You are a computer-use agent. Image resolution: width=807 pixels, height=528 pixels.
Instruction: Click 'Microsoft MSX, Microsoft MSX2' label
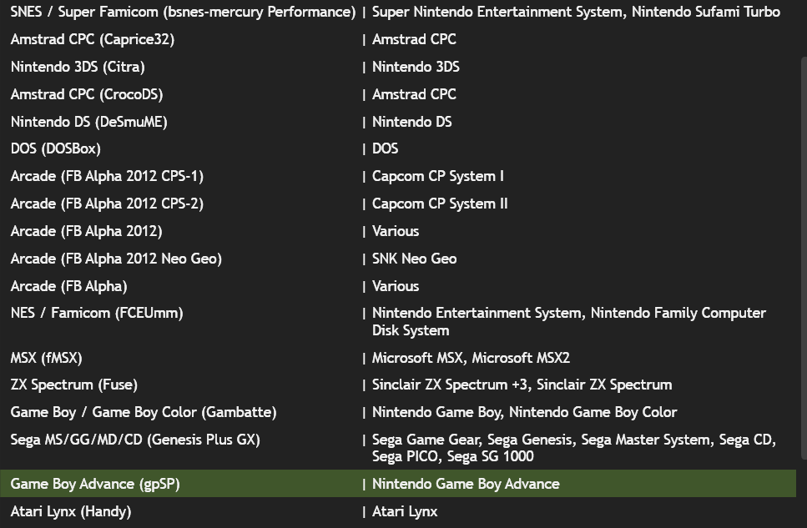(471, 358)
